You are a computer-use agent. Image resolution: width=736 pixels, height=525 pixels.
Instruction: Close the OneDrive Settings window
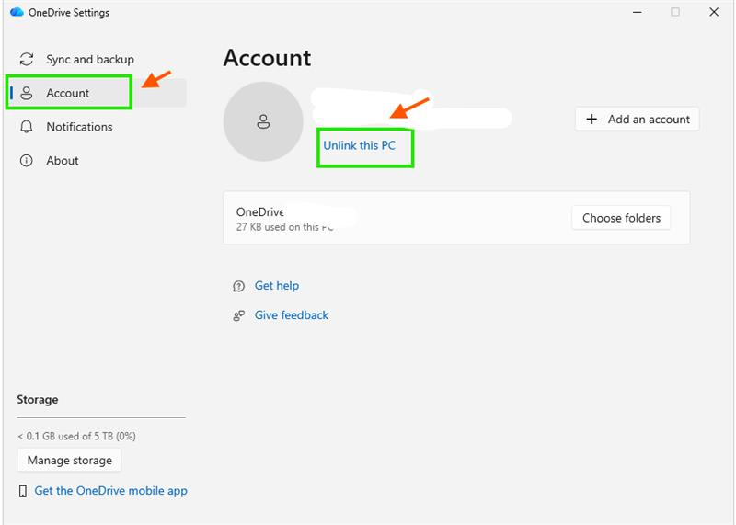[714, 12]
